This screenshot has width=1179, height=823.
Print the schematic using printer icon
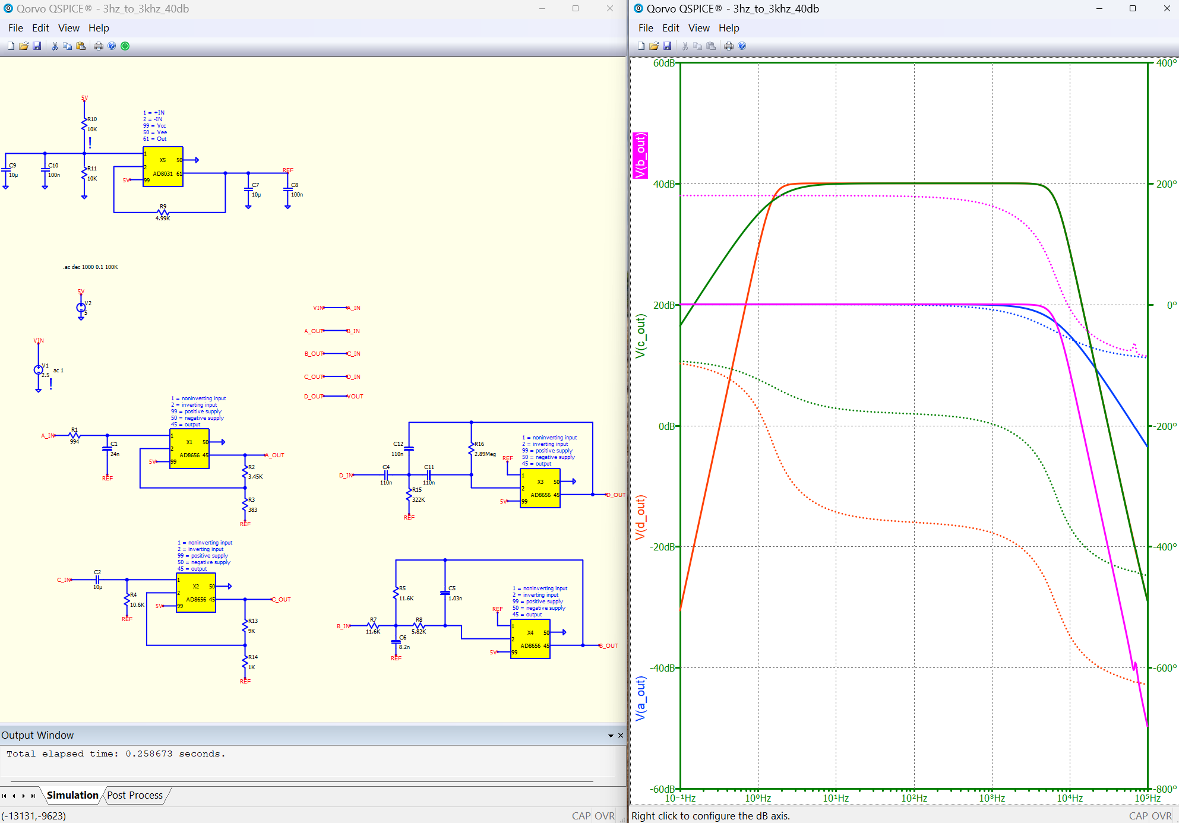pyautogui.click(x=99, y=46)
